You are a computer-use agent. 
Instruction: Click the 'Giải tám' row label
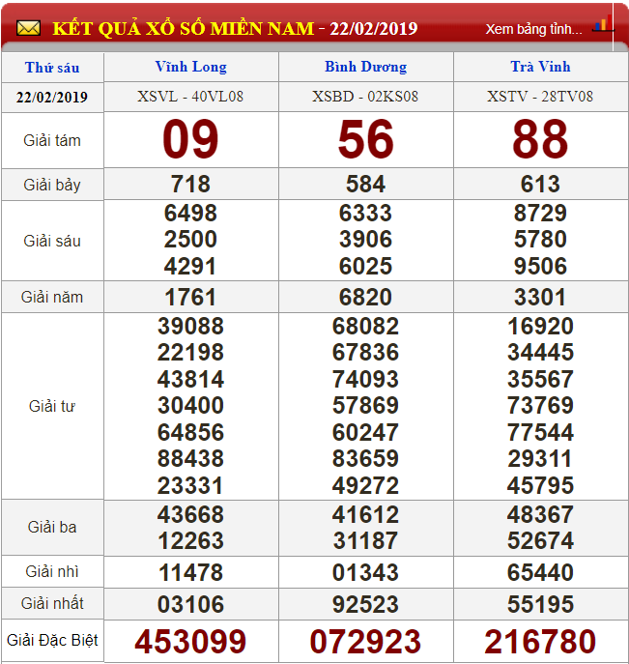[x=52, y=140]
